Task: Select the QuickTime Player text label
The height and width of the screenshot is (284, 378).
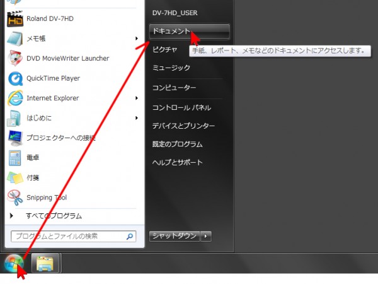Action: (x=54, y=78)
